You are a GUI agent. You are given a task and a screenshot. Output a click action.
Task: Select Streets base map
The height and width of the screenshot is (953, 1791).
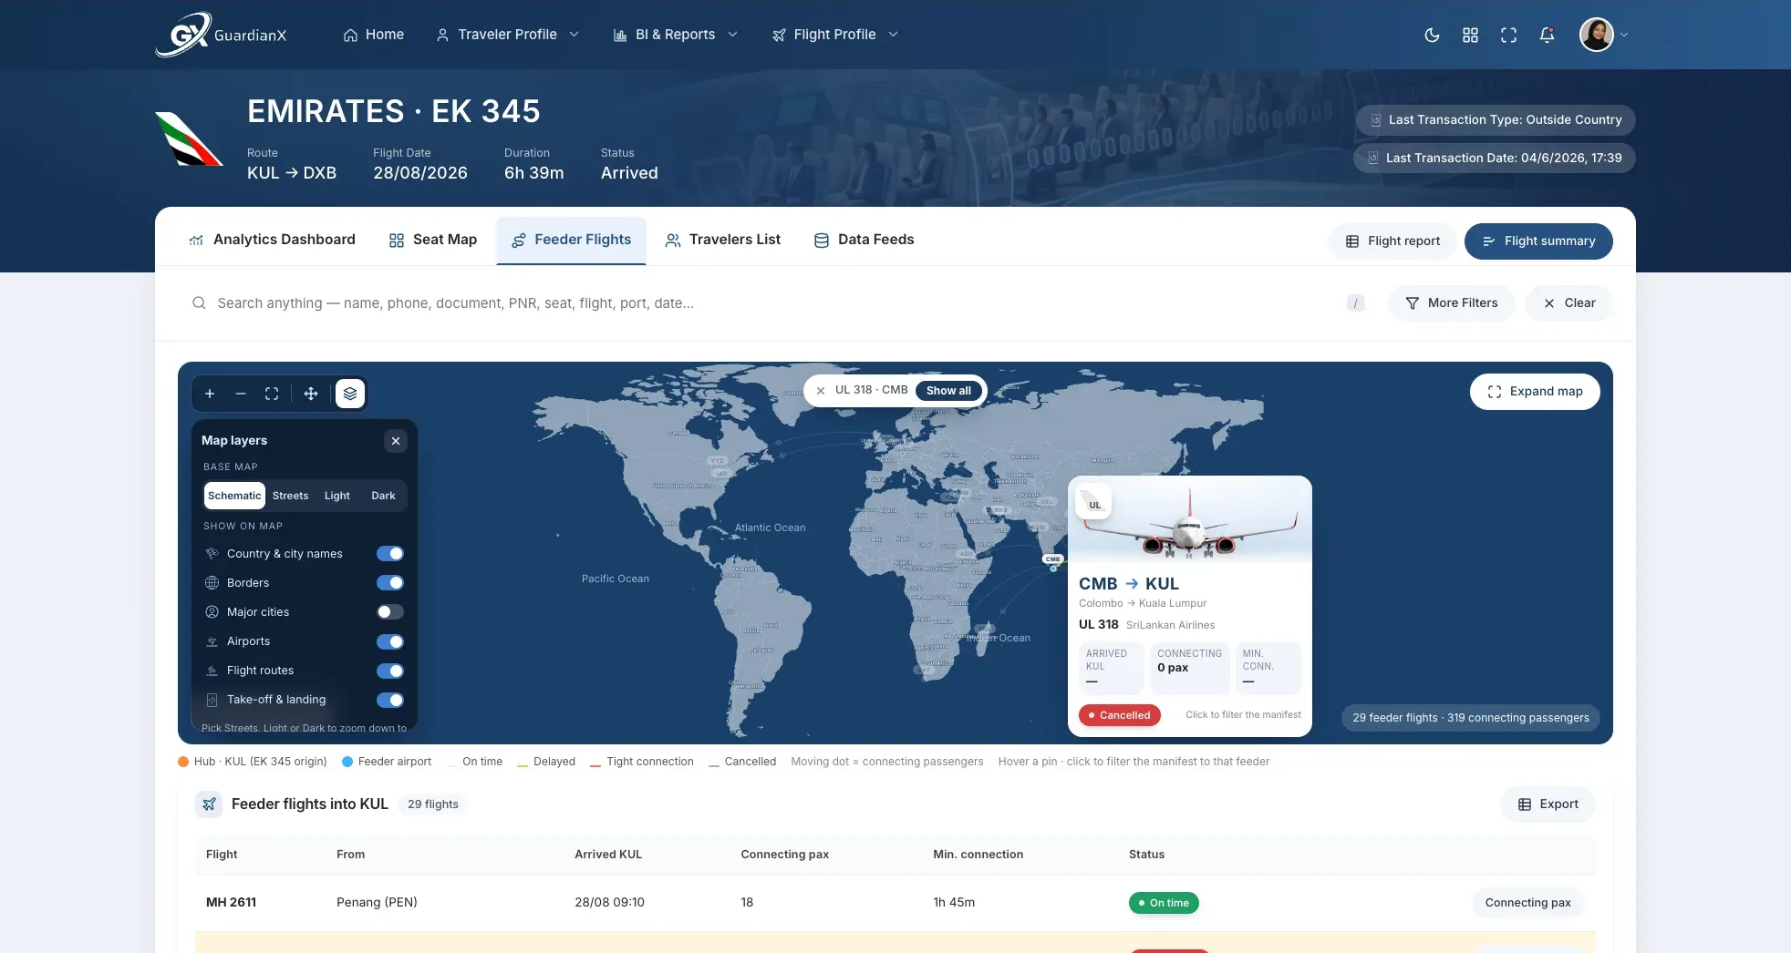290,496
